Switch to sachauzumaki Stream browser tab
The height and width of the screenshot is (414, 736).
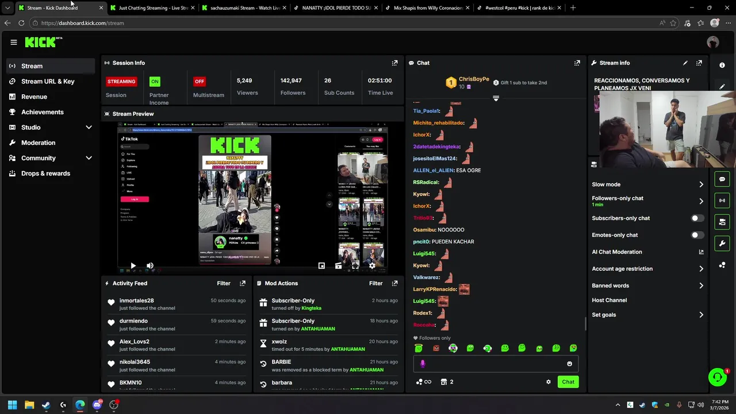244,8
